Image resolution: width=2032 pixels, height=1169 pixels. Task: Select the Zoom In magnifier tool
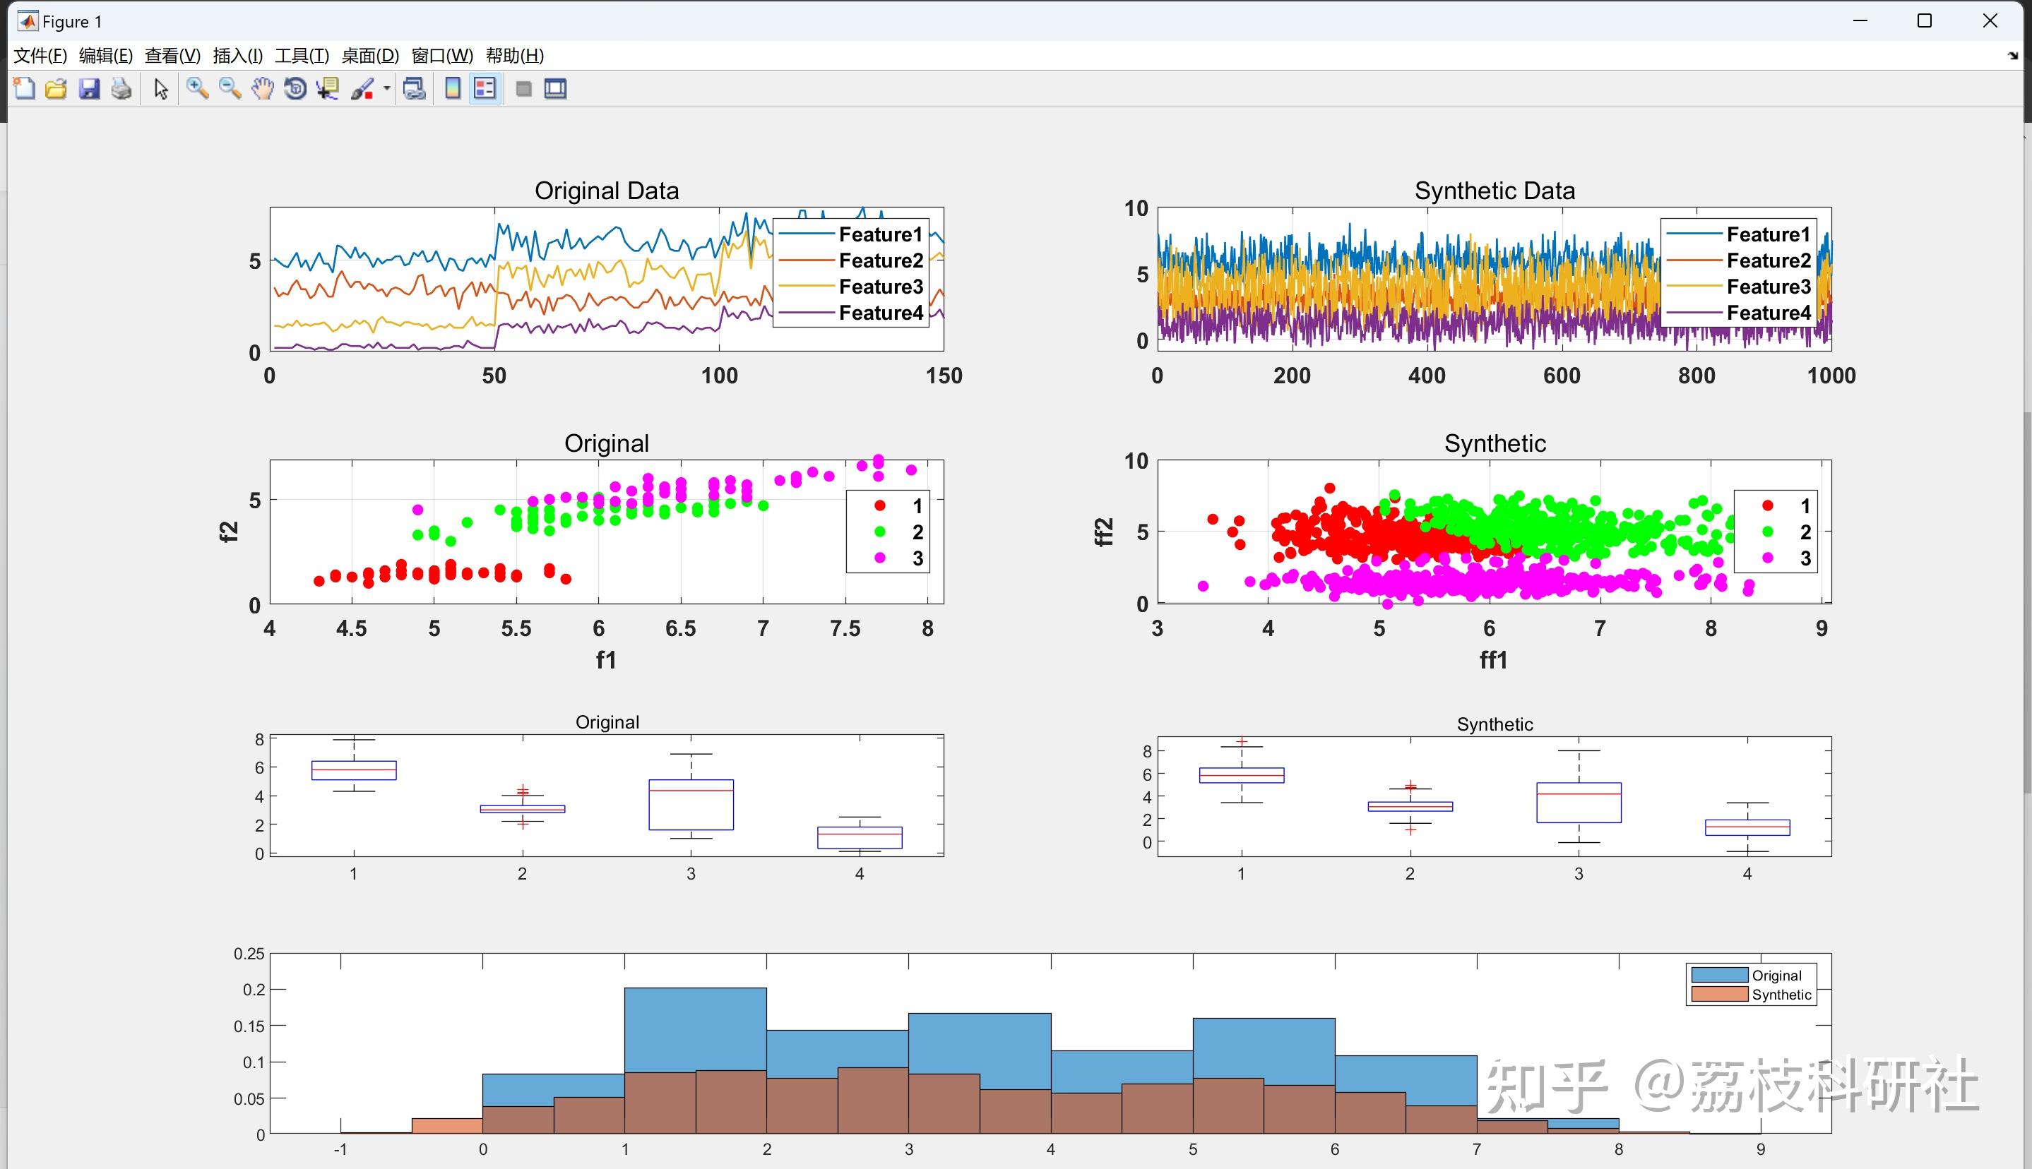point(197,88)
